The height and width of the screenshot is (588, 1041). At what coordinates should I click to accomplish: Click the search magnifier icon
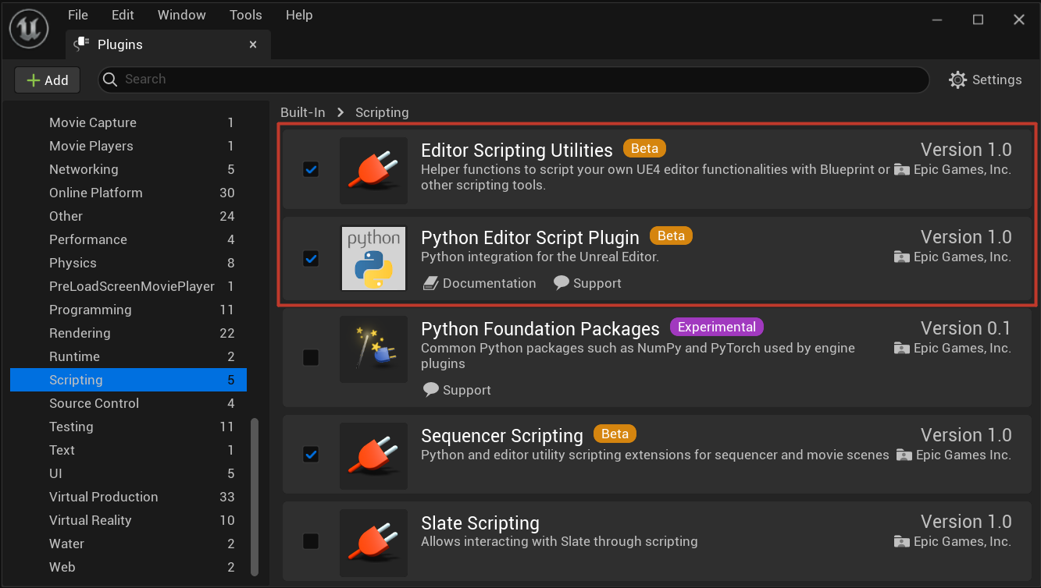coord(111,80)
